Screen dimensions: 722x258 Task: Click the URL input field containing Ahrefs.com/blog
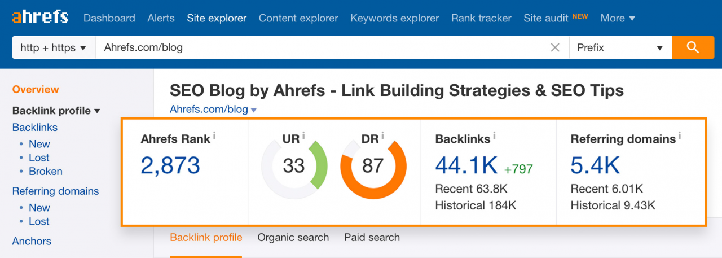pyautogui.click(x=322, y=48)
